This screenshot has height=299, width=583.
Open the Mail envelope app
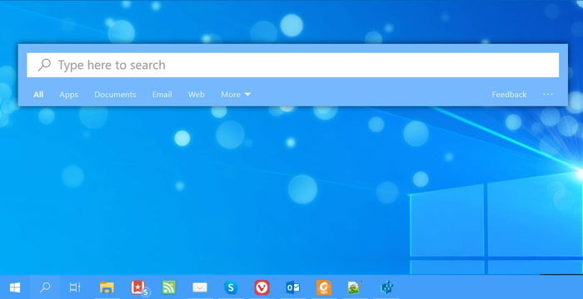point(200,287)
